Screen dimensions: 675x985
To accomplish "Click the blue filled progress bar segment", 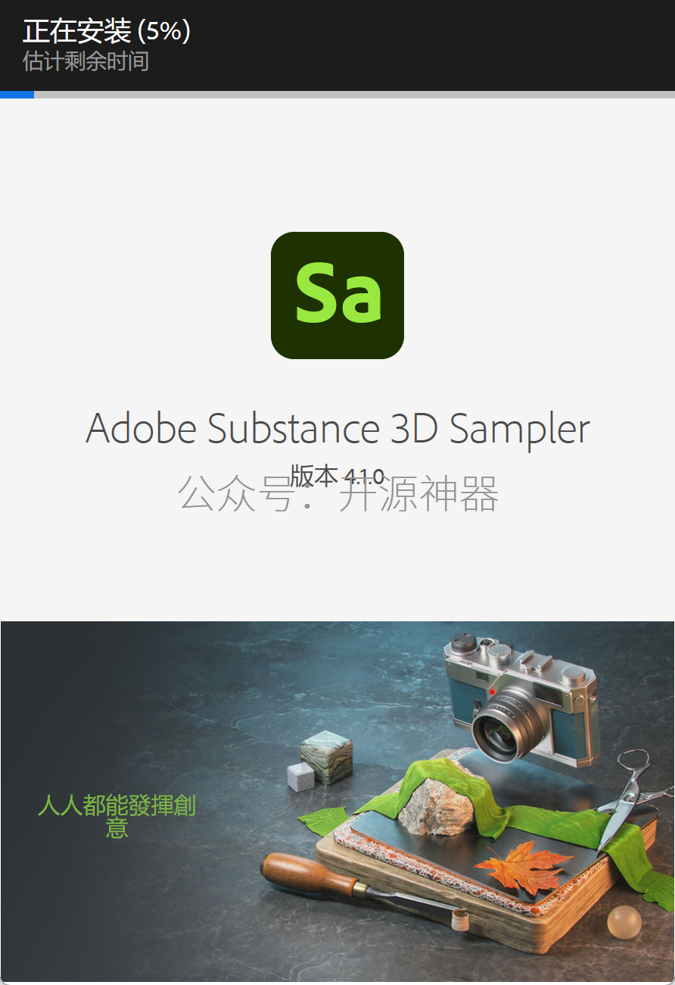I will (17, 95).
